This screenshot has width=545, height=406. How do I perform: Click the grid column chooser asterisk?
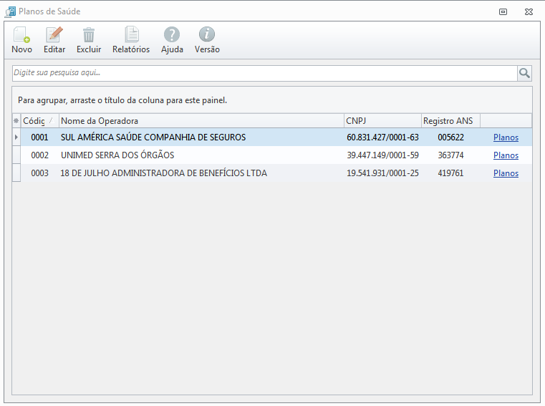(x=16, y=121)
